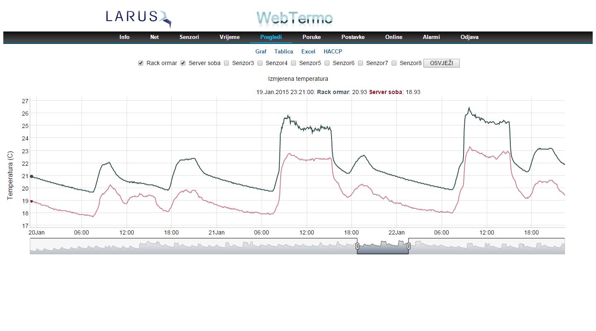Click the Rack ormar start data point
The height and width of the screenshot is (331, 596).
tap(31, 176)
